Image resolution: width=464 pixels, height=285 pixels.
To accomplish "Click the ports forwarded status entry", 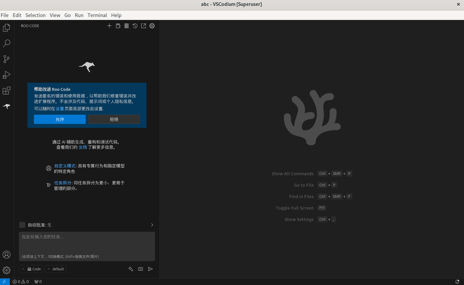I will coord(38,282).
